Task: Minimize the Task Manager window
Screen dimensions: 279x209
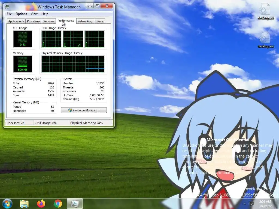Action: 90,6
